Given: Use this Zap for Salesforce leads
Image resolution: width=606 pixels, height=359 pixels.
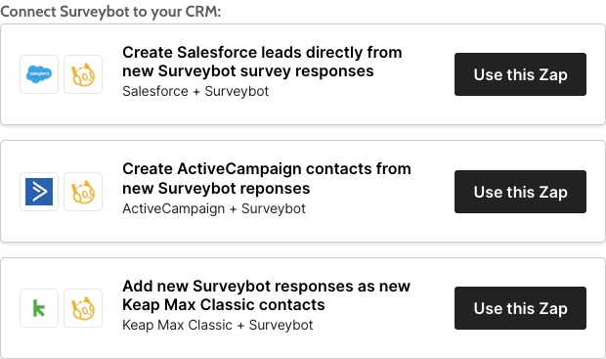Looking at the screenshot, I should pos(520,74).
